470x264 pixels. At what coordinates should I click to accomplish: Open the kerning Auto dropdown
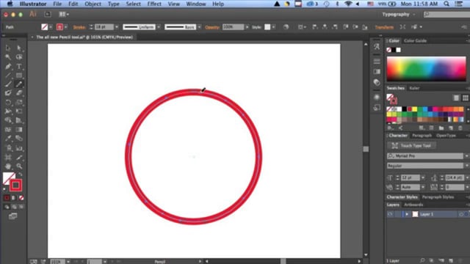click(423, 188)
